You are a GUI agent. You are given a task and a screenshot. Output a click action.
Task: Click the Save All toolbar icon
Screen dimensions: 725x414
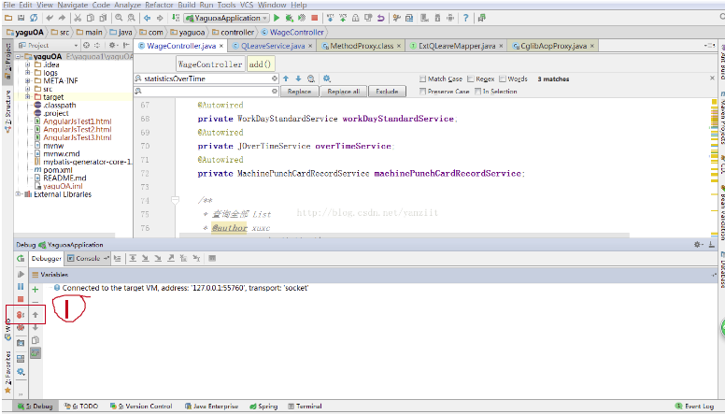pyautogui.click(x=21, y=18)
